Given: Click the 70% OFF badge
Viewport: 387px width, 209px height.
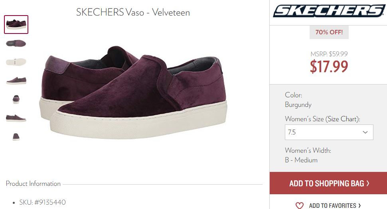Looking at the screenshot, I should click(x=329, y=32).
